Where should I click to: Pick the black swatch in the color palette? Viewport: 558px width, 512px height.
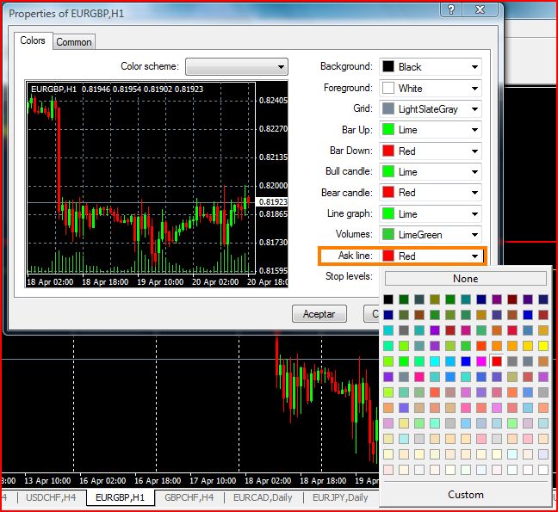[389, 299]
